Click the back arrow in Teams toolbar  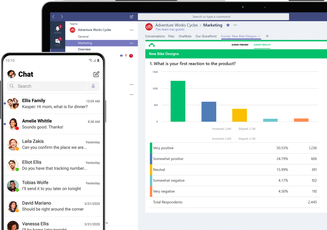53,17
